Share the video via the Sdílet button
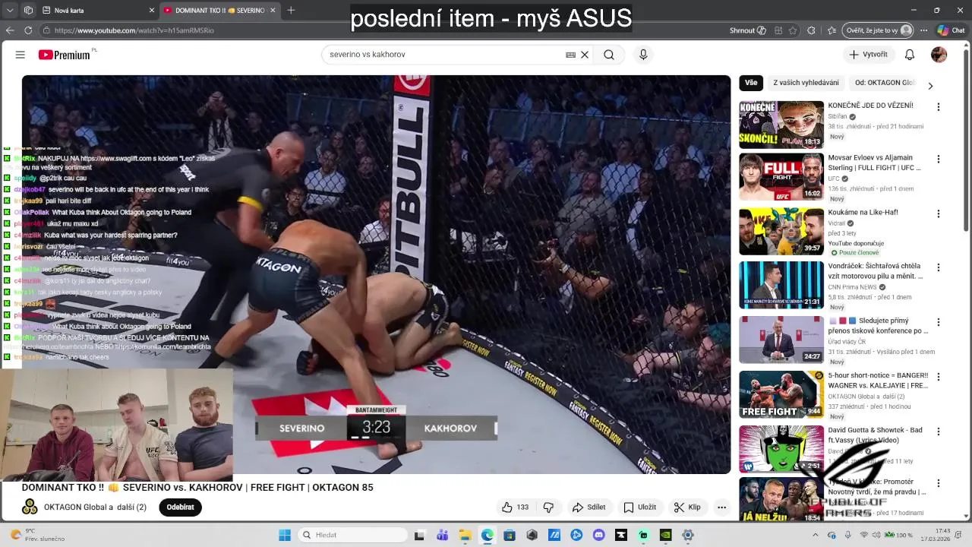 (589, 507)
